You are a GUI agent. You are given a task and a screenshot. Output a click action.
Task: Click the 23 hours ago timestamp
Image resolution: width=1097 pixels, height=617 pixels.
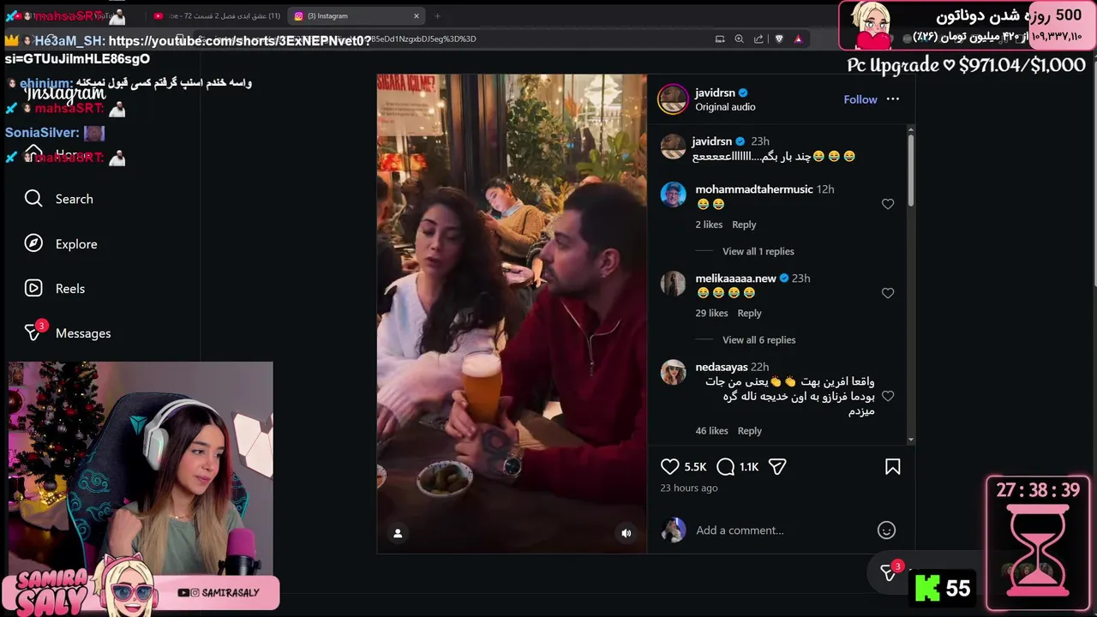(689, 488)
